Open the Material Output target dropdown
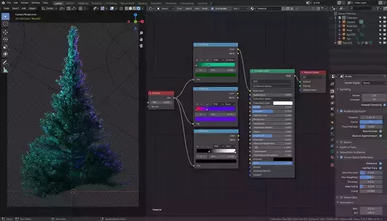The width and height of the screenshot is (387, 221). click(313, 77)
